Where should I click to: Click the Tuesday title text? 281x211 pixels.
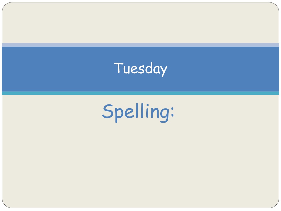(x=141, y=70)
